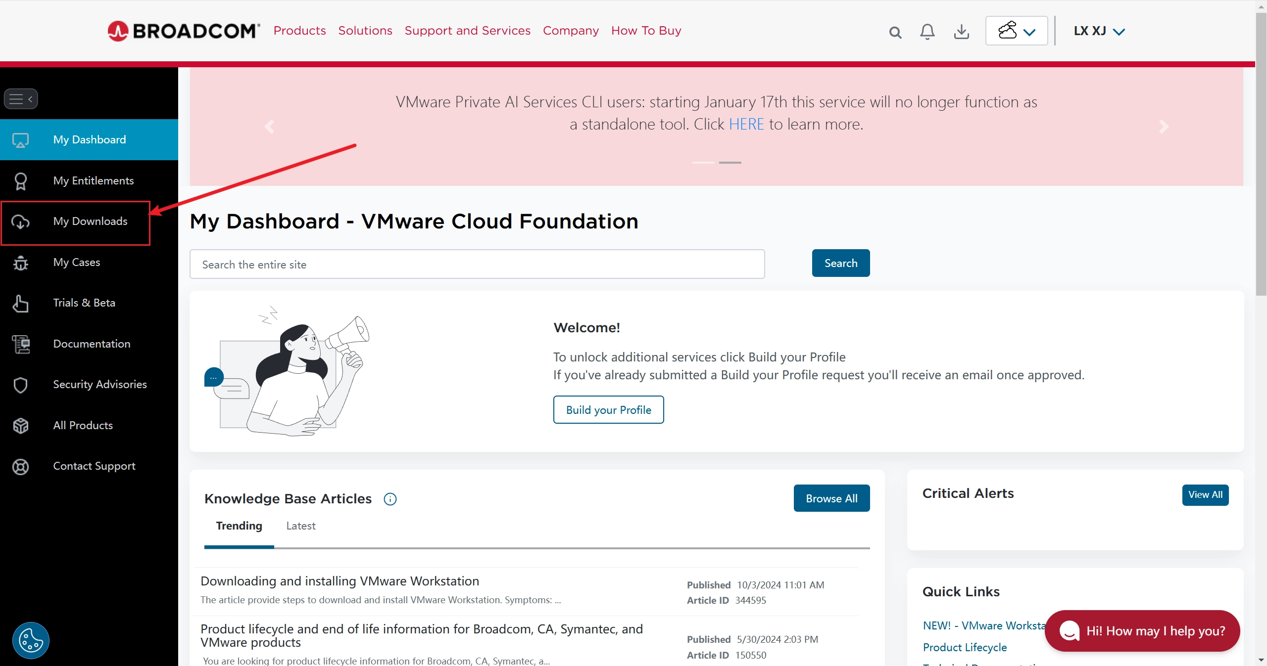This screenshot has height=666, width=1267.
Task: Open notifications bell icon
Action: (x=927, y=32)
